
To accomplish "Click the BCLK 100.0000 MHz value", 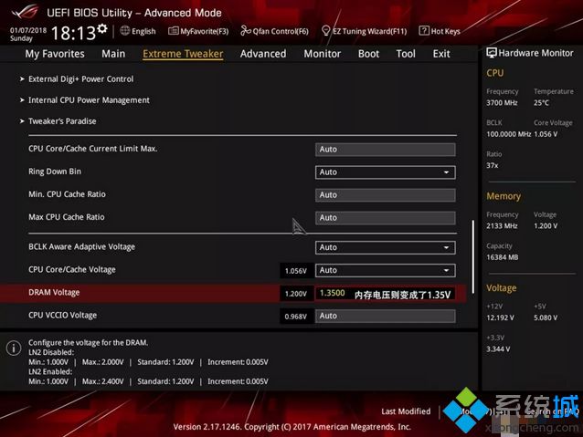I will (509, 134).
